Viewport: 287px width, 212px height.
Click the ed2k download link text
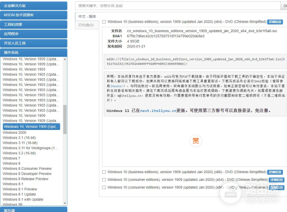[x=196, y=61]
